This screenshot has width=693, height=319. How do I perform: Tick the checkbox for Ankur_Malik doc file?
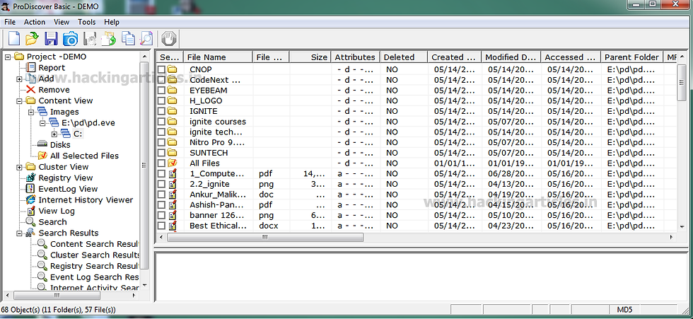tap(161, 195)
